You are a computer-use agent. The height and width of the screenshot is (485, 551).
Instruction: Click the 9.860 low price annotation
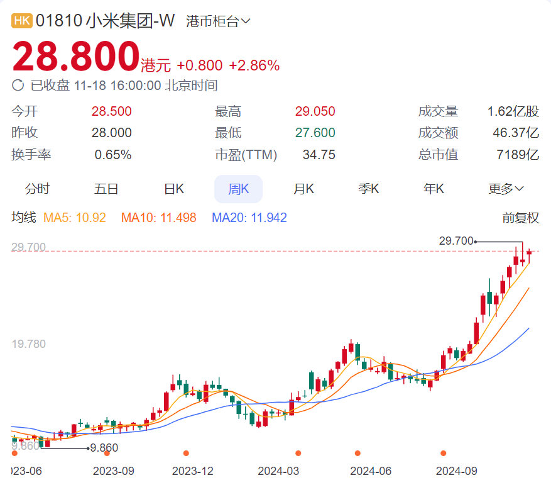pos(104,448)
